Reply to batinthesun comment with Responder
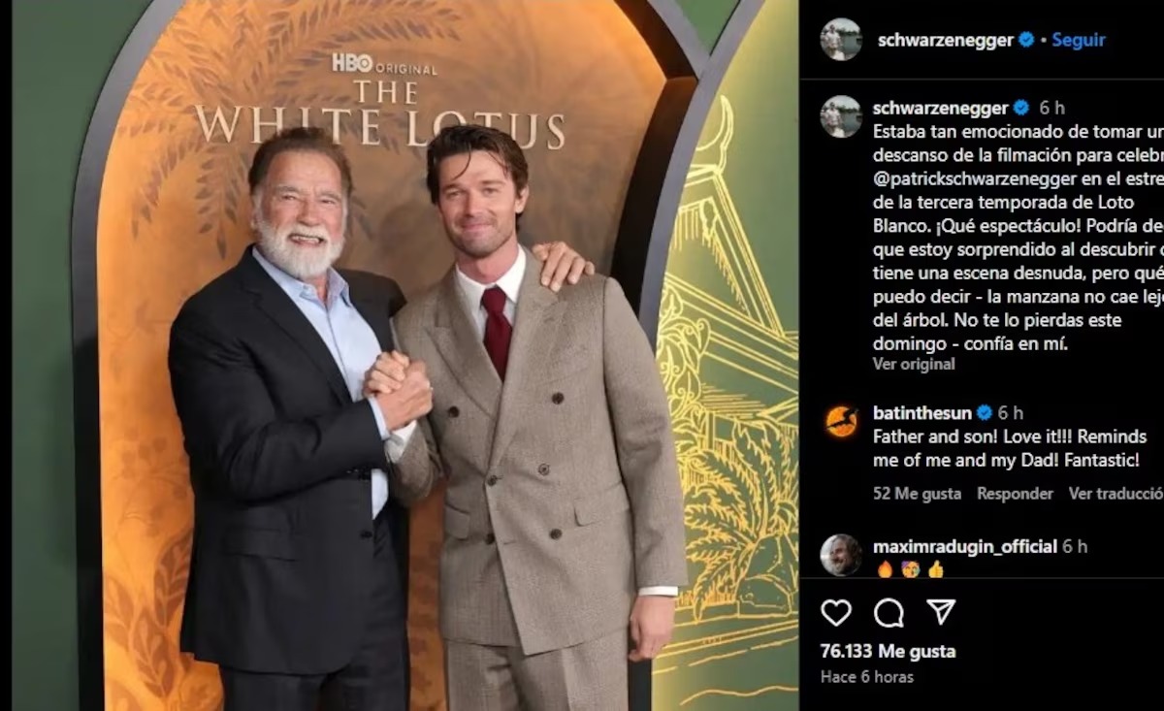 coord(1015,494)
